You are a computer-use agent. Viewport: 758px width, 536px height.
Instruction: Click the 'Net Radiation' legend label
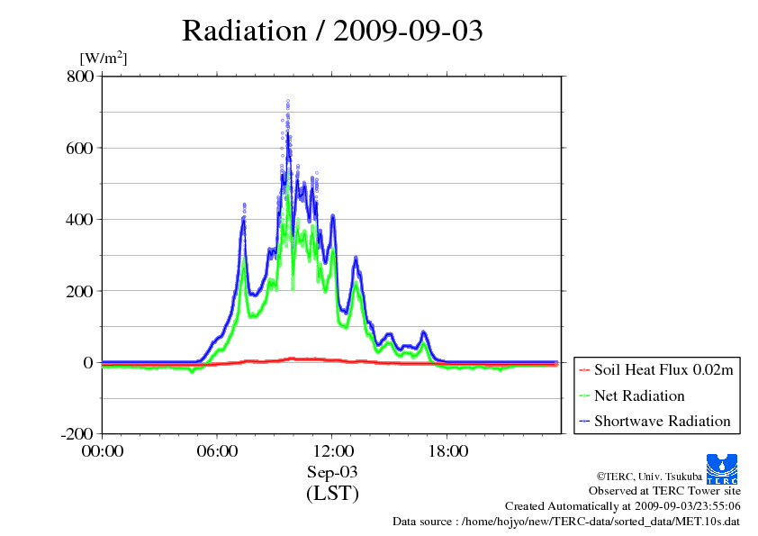639,395
